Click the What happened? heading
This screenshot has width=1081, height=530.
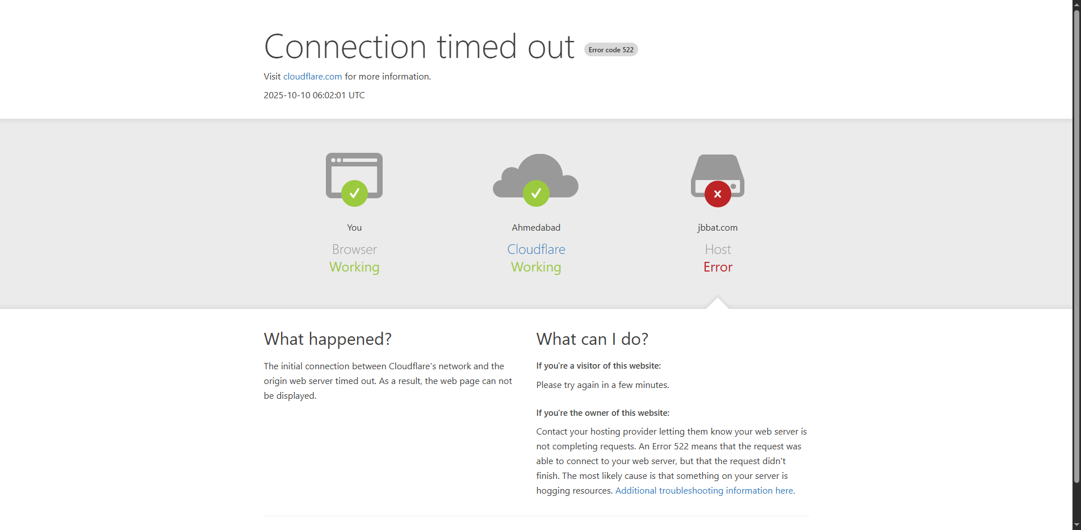pos(328,339)
